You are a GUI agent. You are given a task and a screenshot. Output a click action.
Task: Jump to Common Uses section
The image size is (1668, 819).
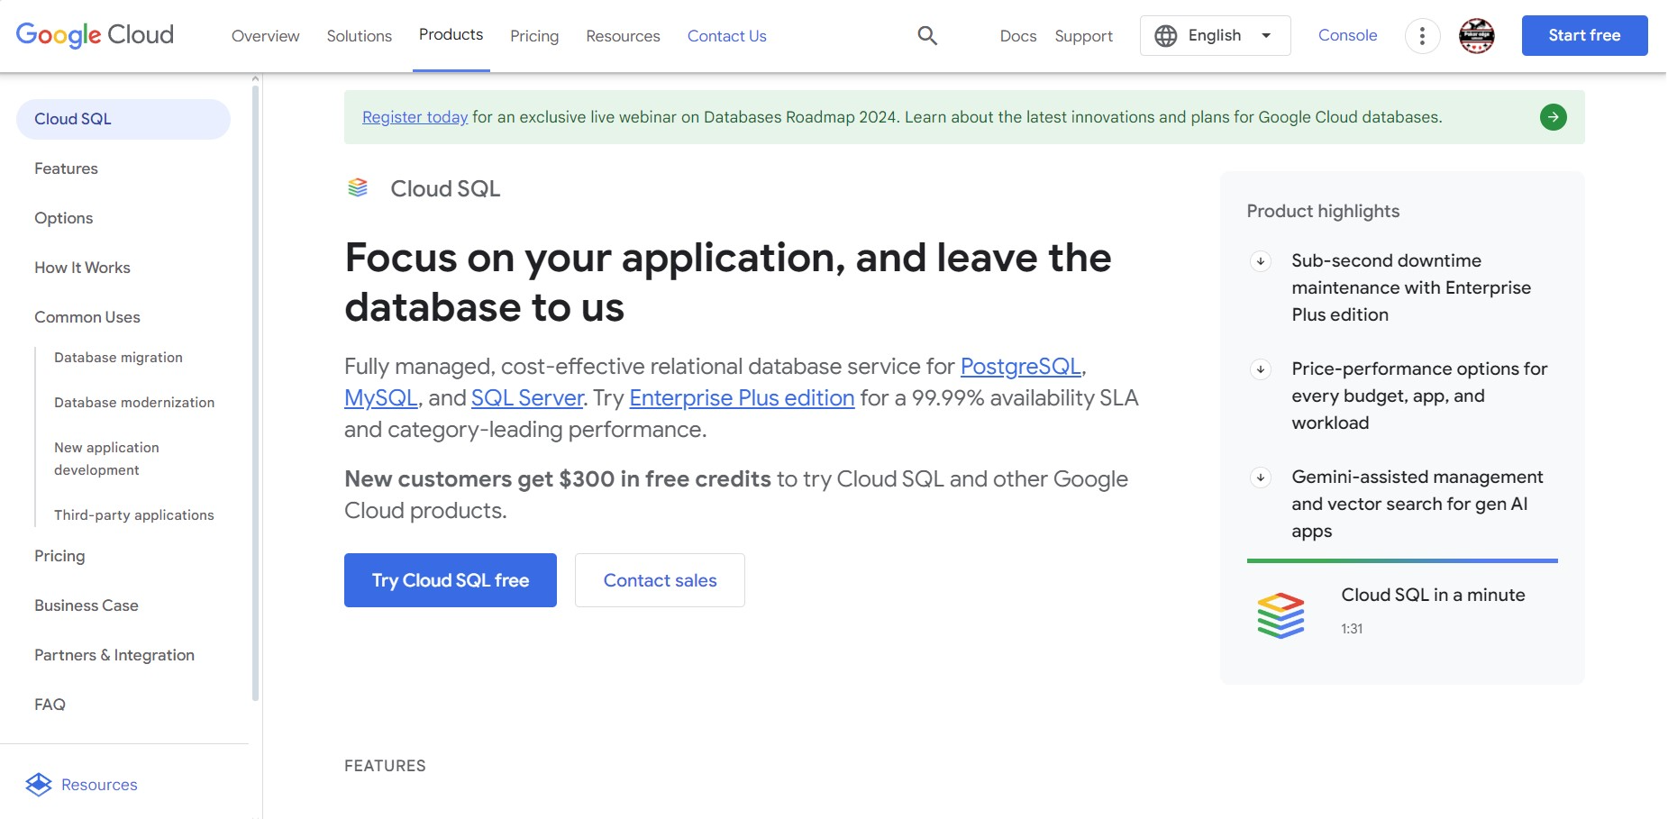tap(87, 317)
